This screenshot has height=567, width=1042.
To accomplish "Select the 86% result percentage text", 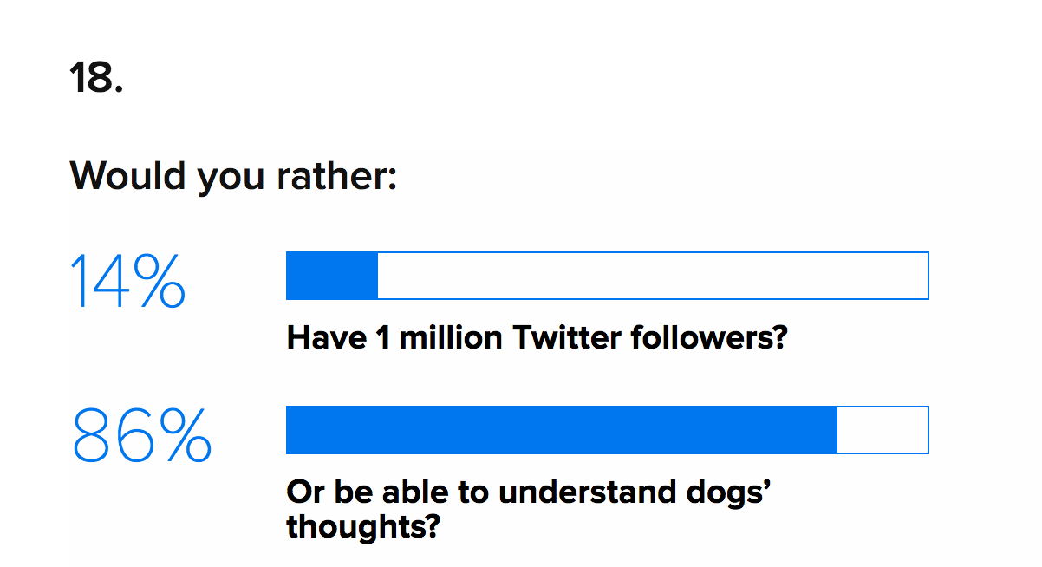I will point(141,436).
